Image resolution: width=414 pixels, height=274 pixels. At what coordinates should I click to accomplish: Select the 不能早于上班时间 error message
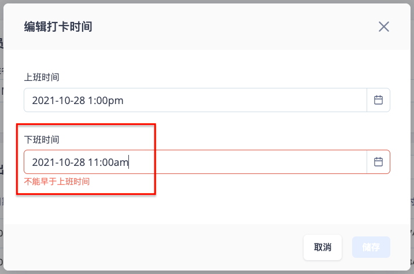[57, 182]
